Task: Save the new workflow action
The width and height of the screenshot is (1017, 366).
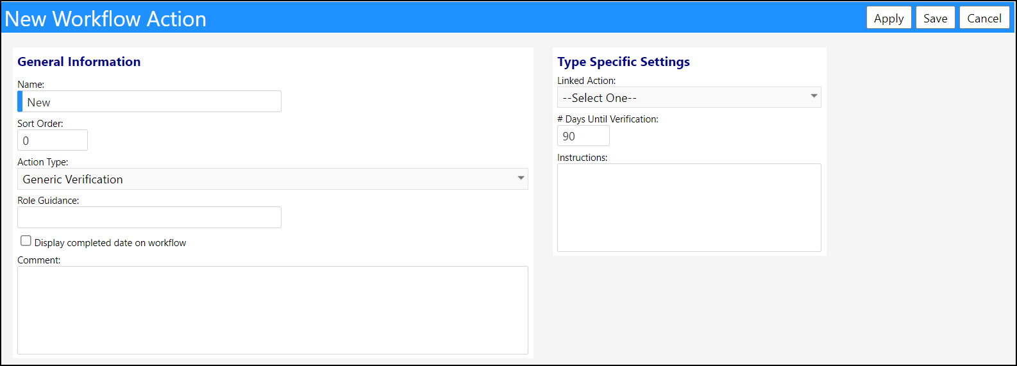Action: pyautogui.click(x=936, y=18)
